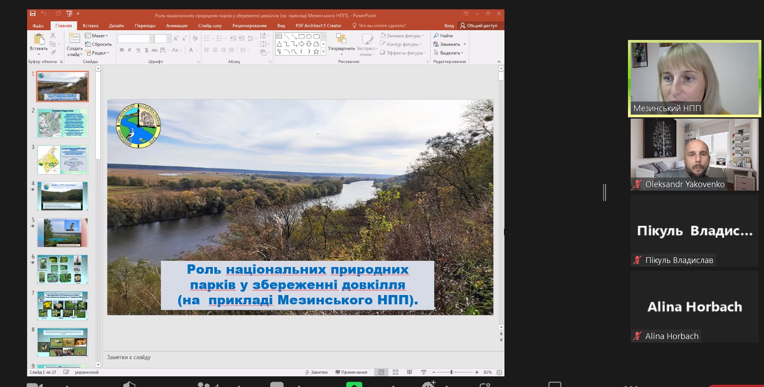
Task: Click the Упорядочить arrange icon
Action: 341,40
